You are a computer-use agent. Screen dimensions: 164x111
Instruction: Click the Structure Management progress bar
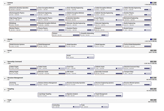pyautogui.click(x=153, y=78)
